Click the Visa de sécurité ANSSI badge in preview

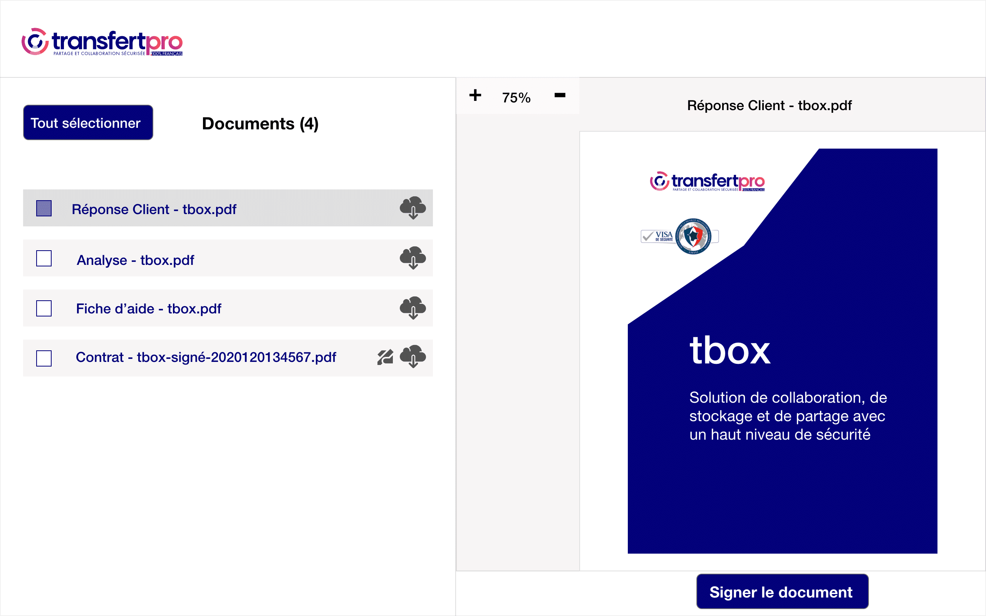tap(679, 236)
